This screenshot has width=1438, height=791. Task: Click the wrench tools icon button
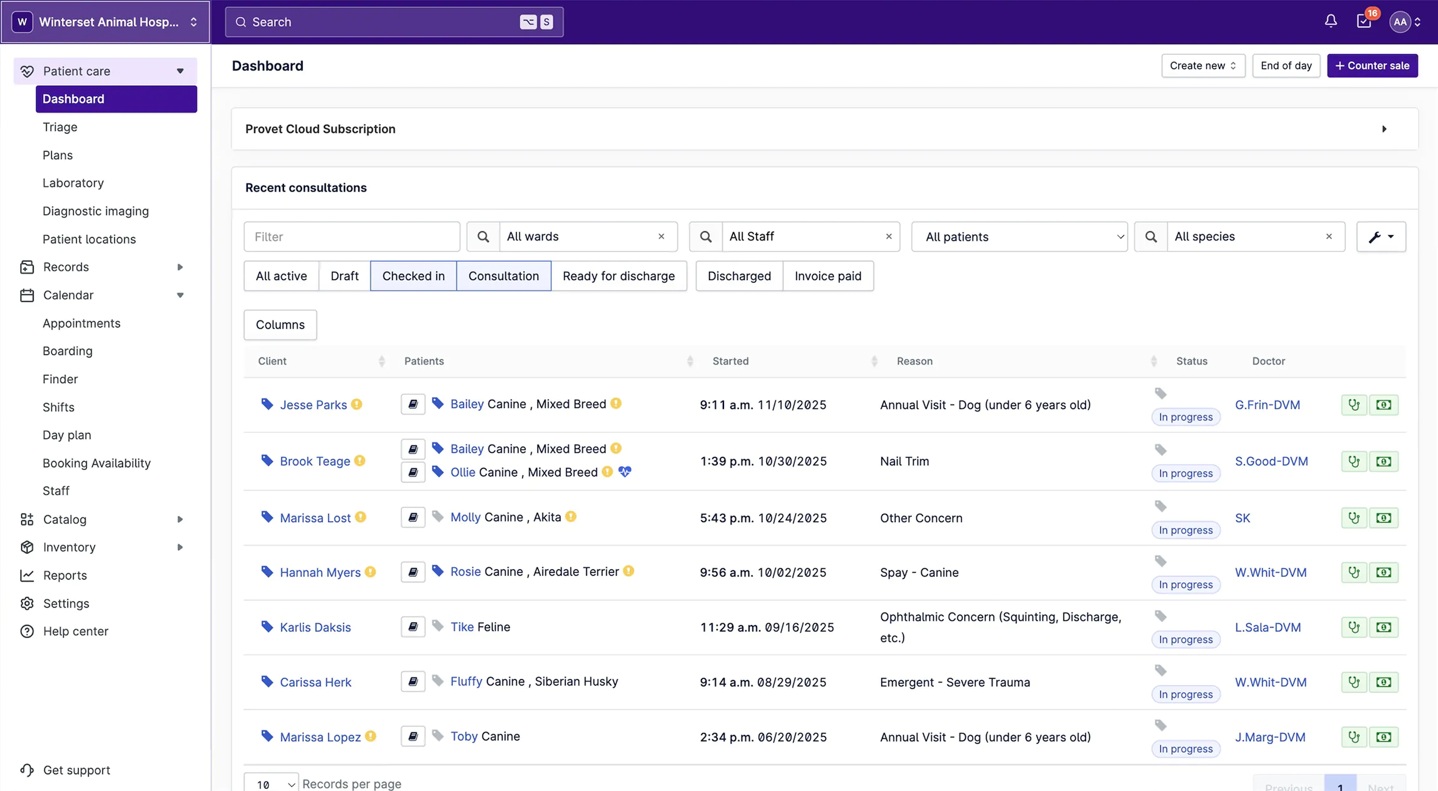coord(1381,237)
